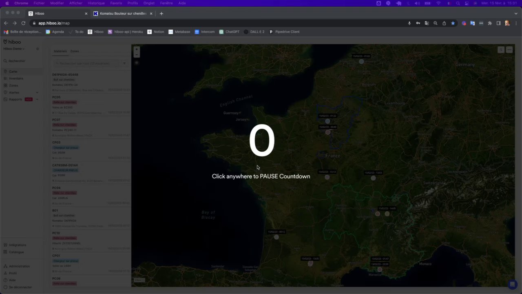The height and width of the screenshot is (294, 522).
Task: Select equipment PC07 in the list
Action: [x=91, y=128]
